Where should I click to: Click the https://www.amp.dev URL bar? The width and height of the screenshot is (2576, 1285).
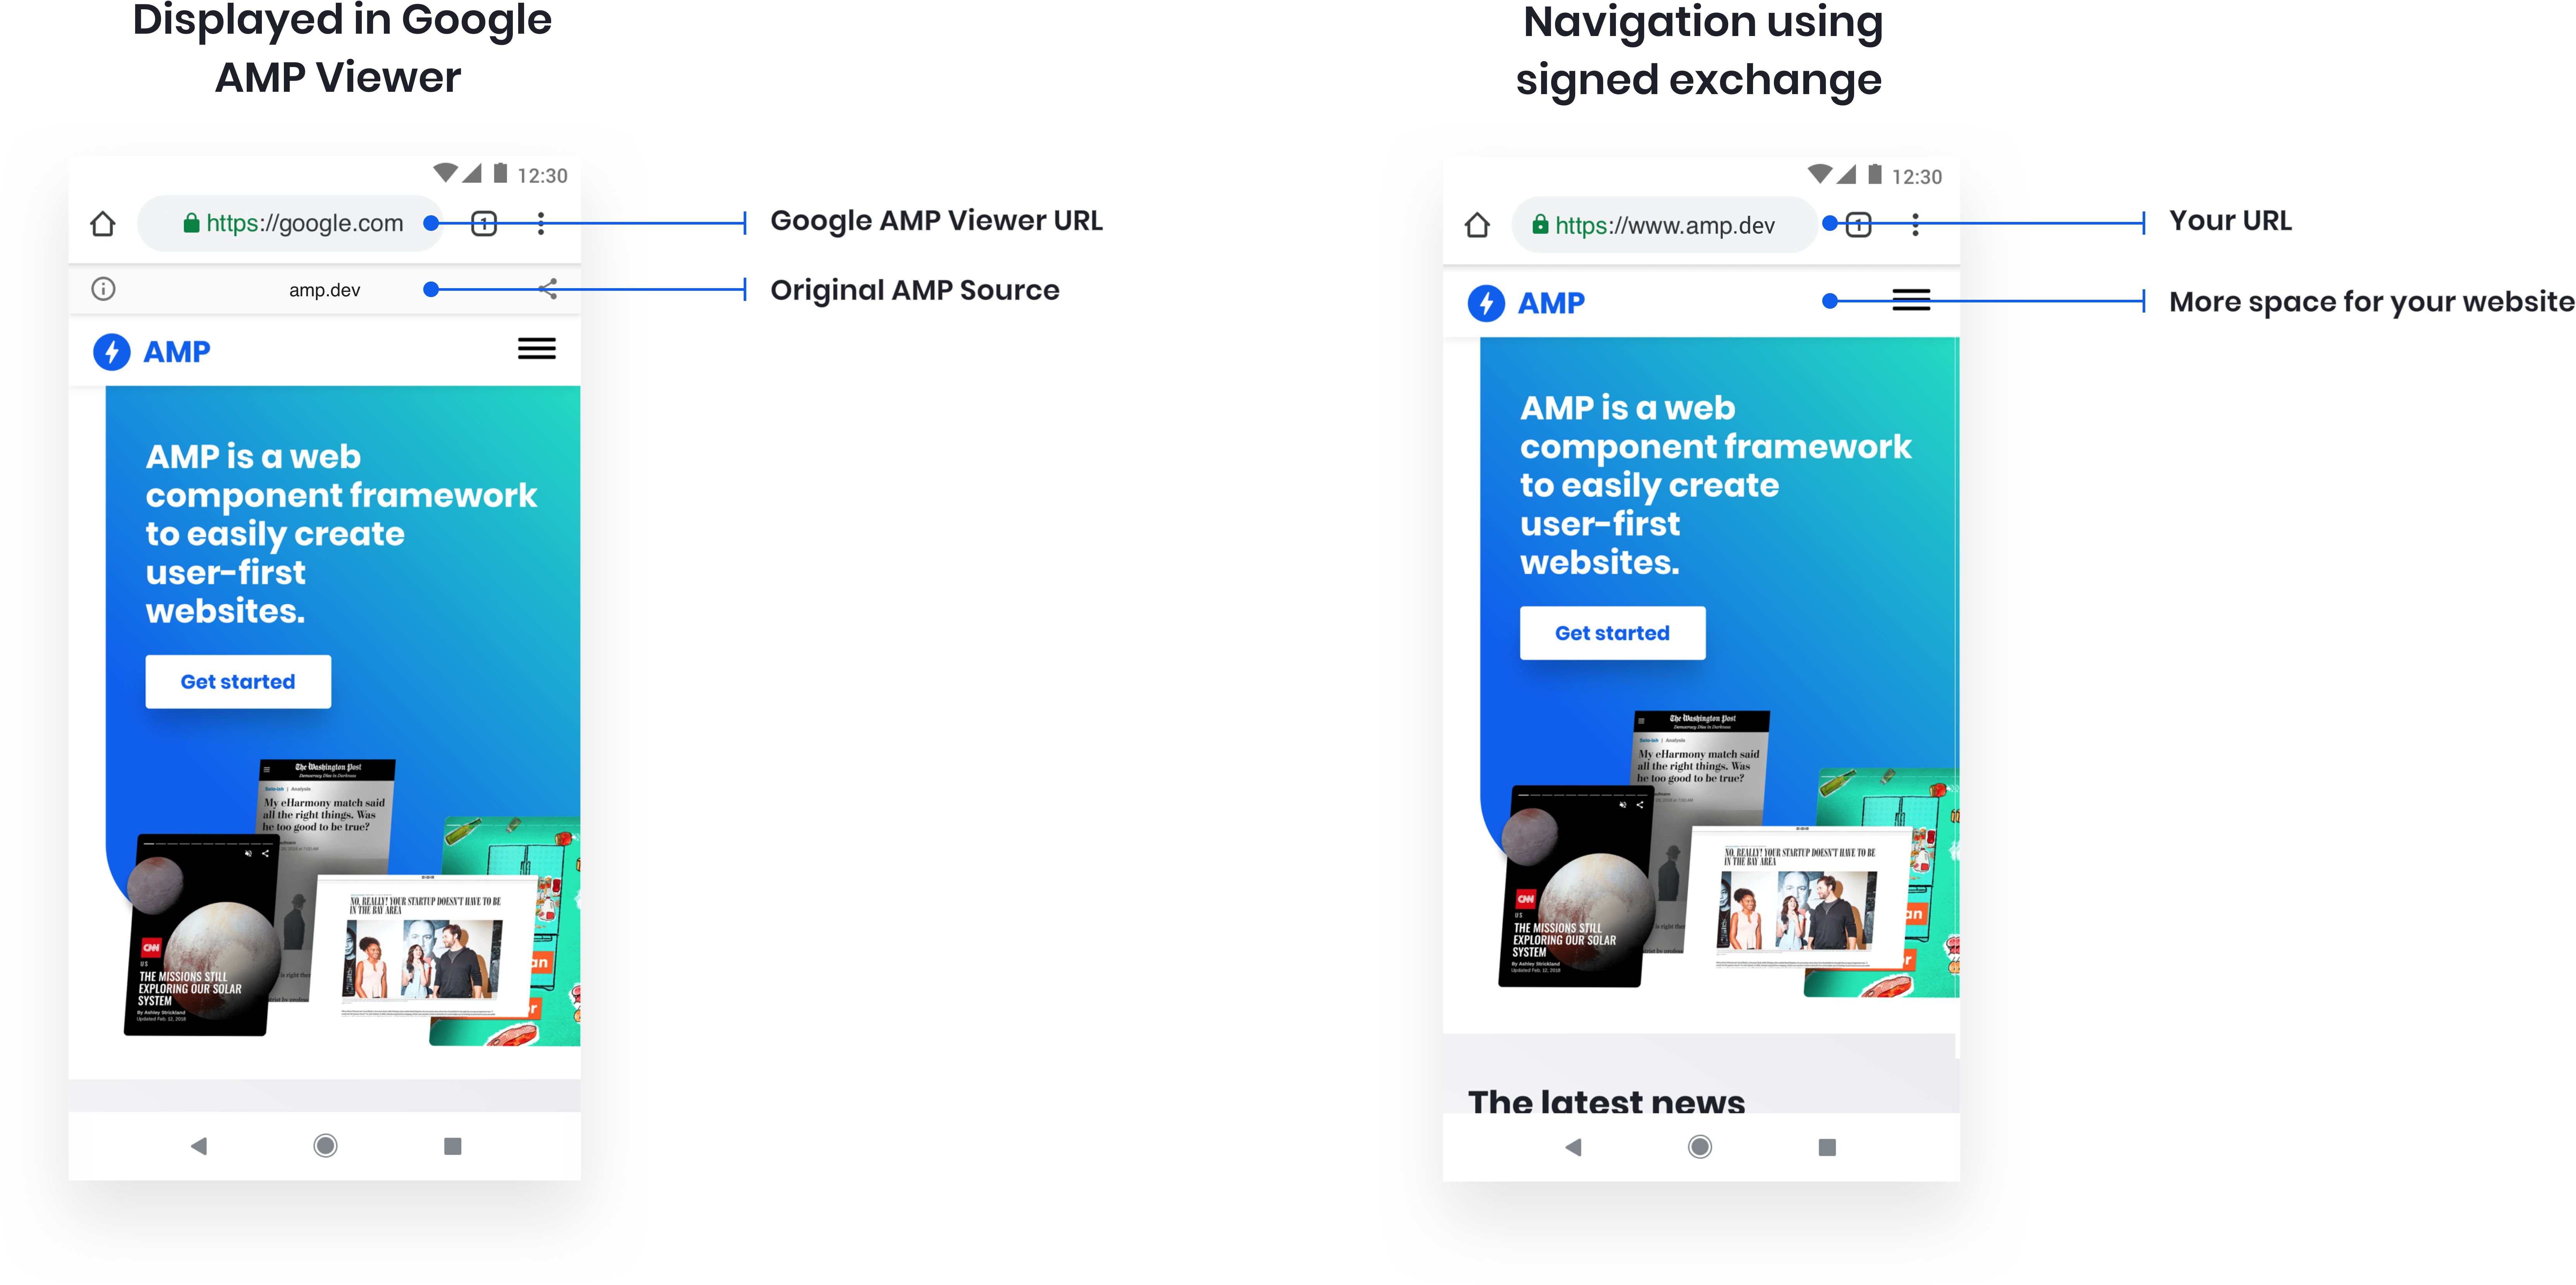(x=1676, y=222)
